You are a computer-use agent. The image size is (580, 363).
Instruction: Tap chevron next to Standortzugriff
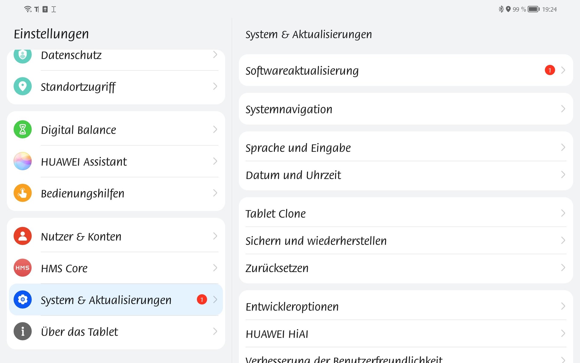tap(215, 87)
